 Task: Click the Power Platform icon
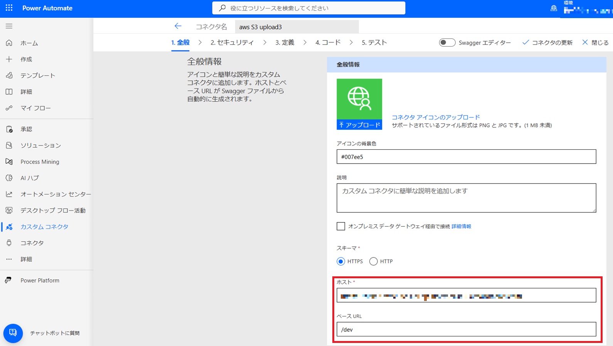pyautogui.click(x=9, y=280)
